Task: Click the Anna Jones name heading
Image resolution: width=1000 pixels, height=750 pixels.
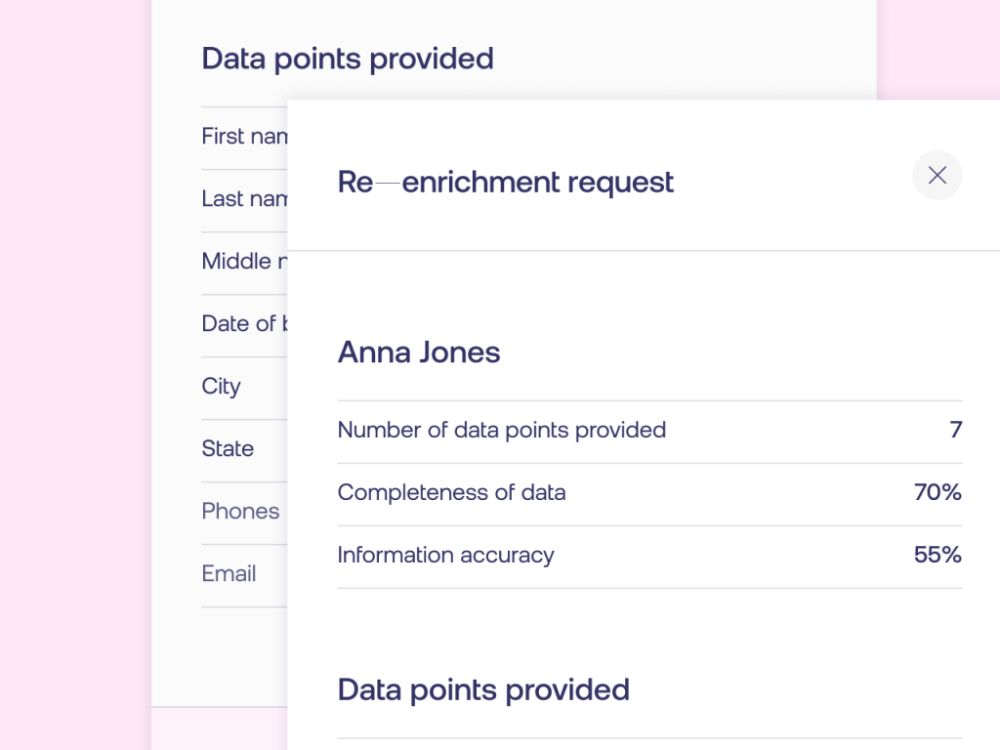Action: [x=419, y=352]
